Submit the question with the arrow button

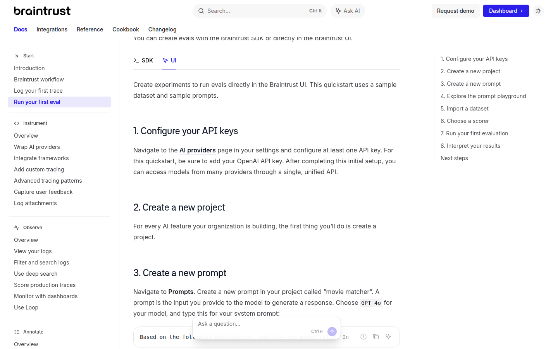(332, 332)
